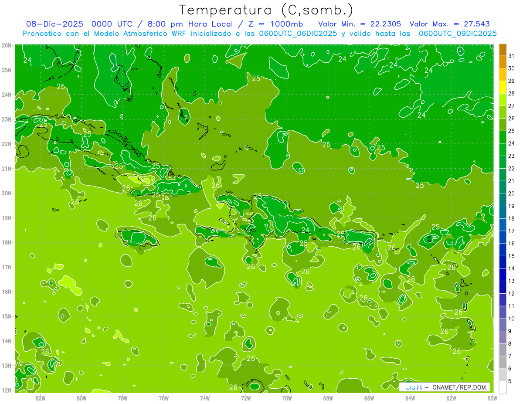Click the latitude axis label 23N

7,119
